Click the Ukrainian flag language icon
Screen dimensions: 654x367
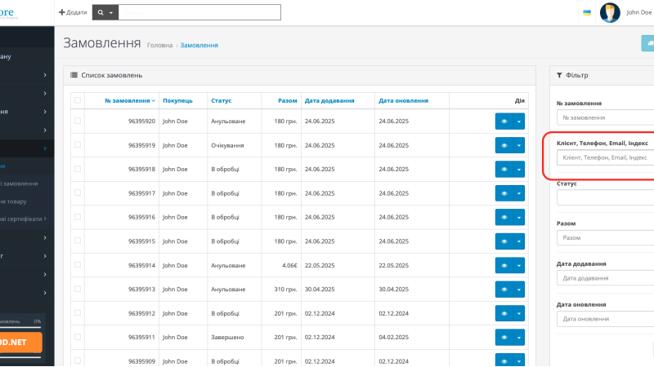tap(587, 13)
